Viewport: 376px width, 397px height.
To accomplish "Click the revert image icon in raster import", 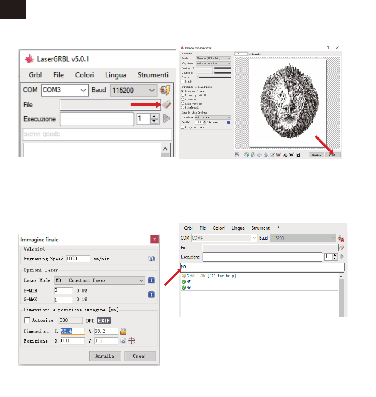I will 237,155.
